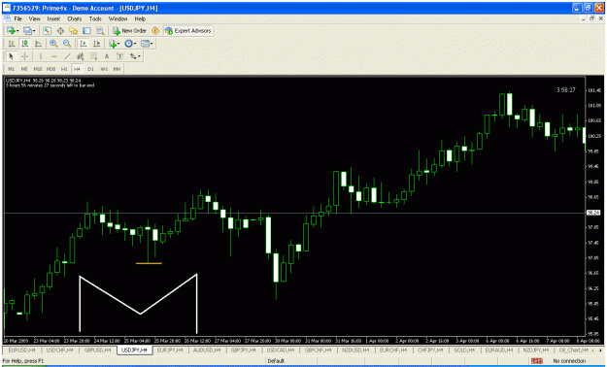Switch chart to Line Chart style

(x=38, y=44)
